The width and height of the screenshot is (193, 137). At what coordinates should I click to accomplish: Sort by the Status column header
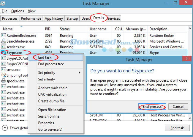pyautogui.click(x=73, y=29)
